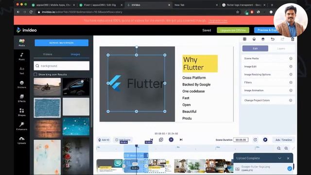
Task: Select the Edit tab
Action: (255, 49)
